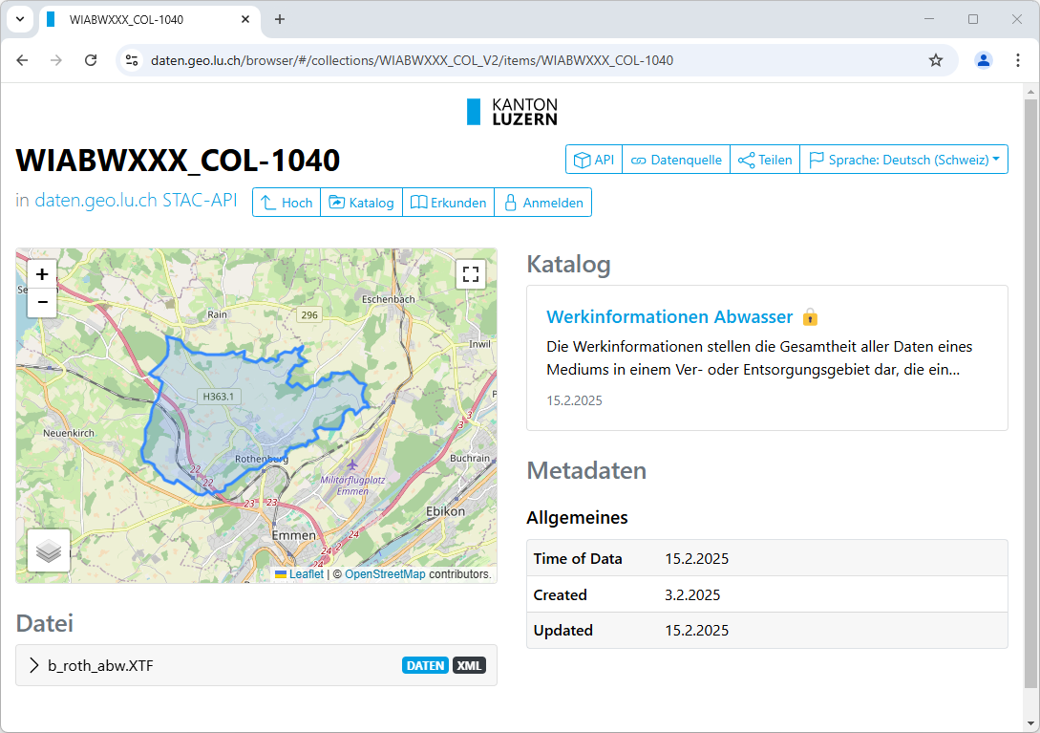Sign in with Anmelden button
The height and width of the screenshot is (733, 1040).
542,203
